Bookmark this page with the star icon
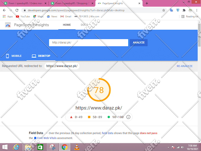This screenshot has width=201, height=151. (163, 10)
